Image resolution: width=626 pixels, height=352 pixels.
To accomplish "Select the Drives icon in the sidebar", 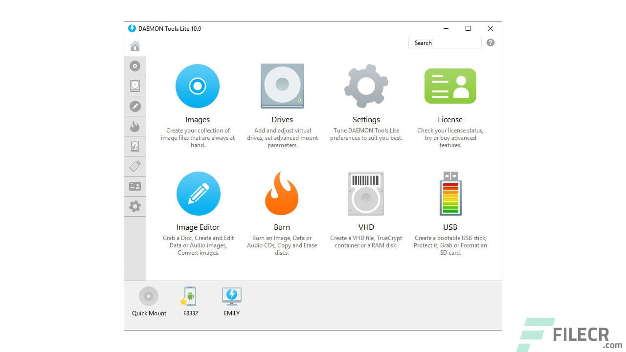I will pyautogui.click(x=135, y=86).
